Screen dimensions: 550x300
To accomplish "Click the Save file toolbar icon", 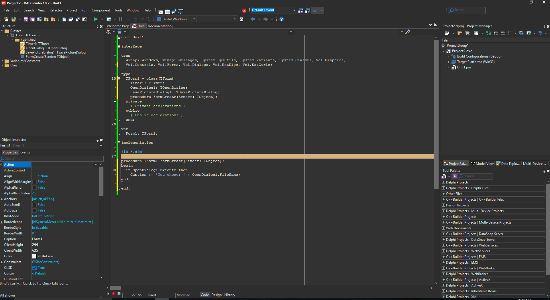I will [x=26, y=19].
